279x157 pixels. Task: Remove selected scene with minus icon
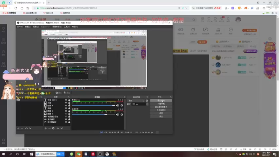point(22,128)
